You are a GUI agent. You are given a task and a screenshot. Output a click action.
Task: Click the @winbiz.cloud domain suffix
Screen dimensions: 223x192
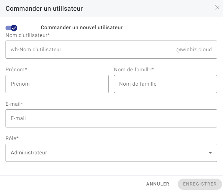[x=194, y=50]
